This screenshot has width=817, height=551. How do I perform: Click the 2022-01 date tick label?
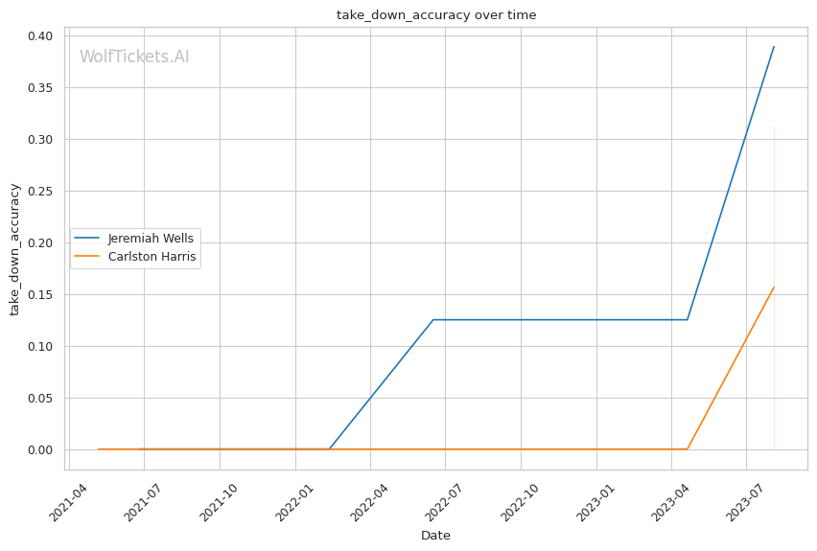(295, 500)
